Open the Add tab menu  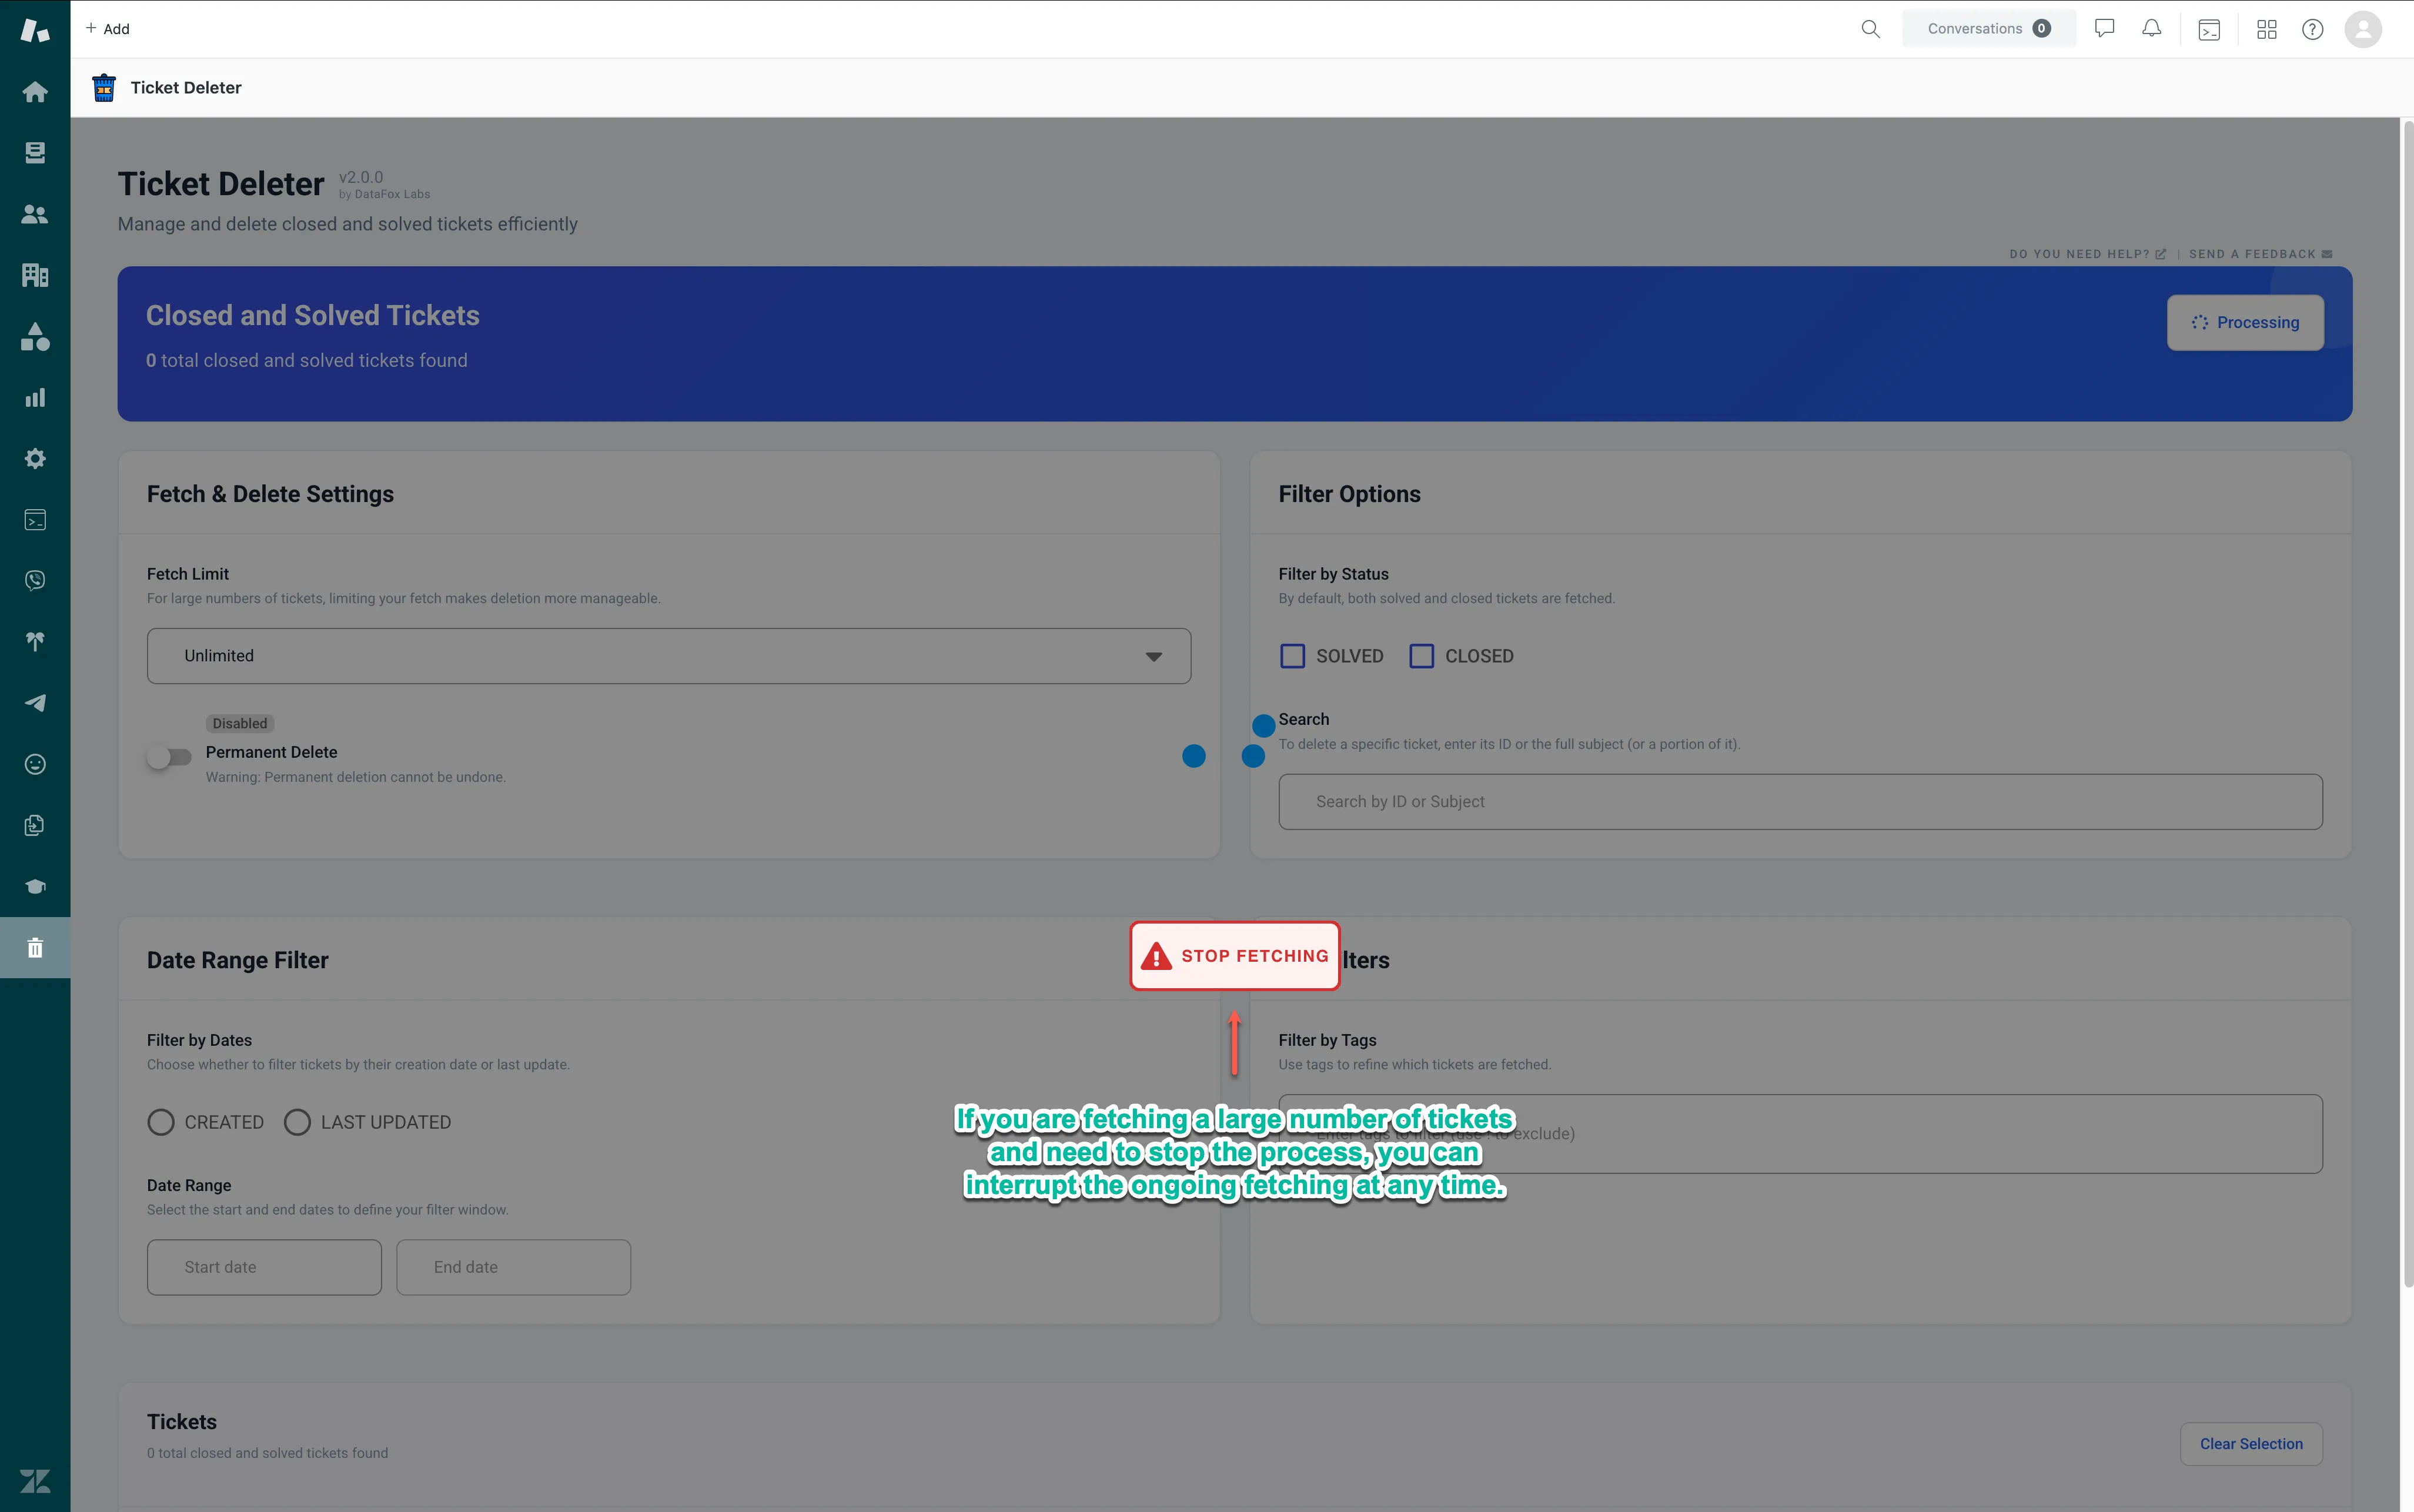[x=108, y=29]
